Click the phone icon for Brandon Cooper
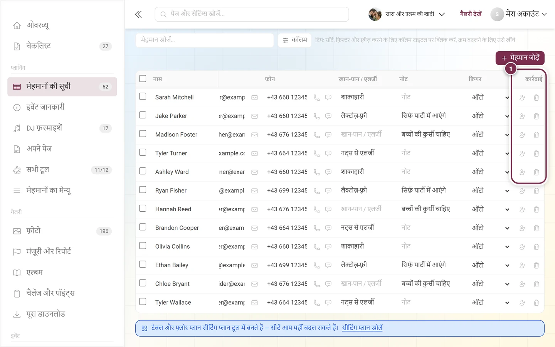555x347 pixels. 317,228
